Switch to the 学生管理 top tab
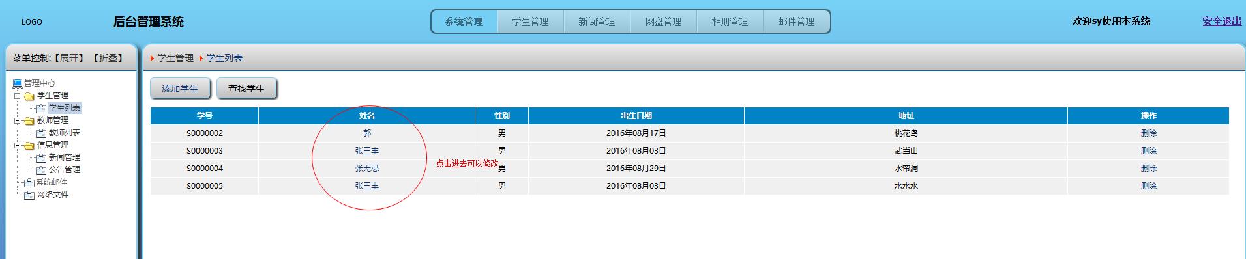The height and width of the screenshot is (259, 1246). click(530, 21)
